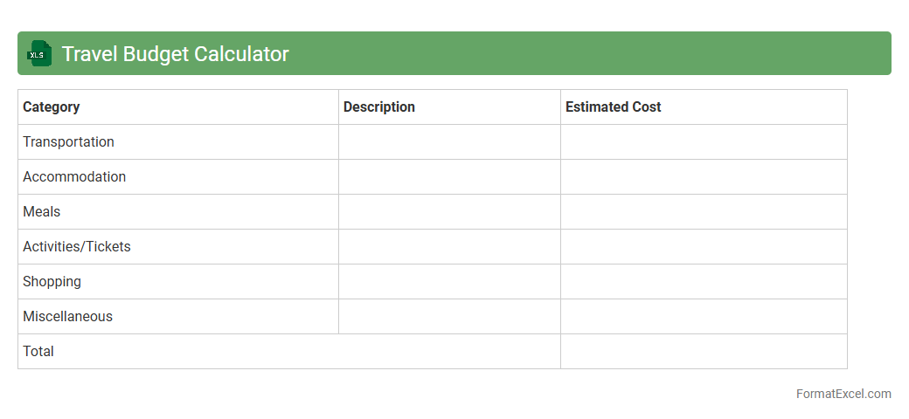
Task: Select the Transportation description cell
Action: (x=449, y=141)
